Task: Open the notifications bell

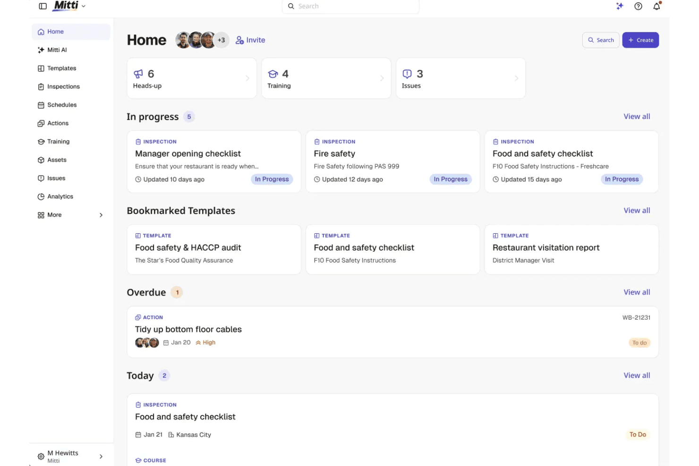Action: point(656,6)
